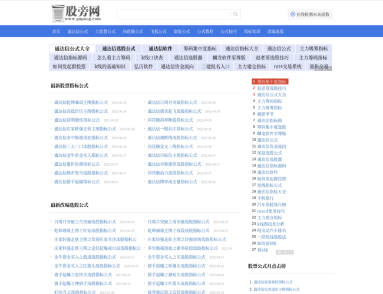Select the 通达信软件 tag in the tag strip
383x294 pixels.
point(160,49)
